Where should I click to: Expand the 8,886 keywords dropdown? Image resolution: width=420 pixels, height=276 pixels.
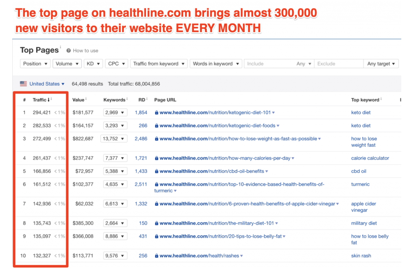coord(115,236)
